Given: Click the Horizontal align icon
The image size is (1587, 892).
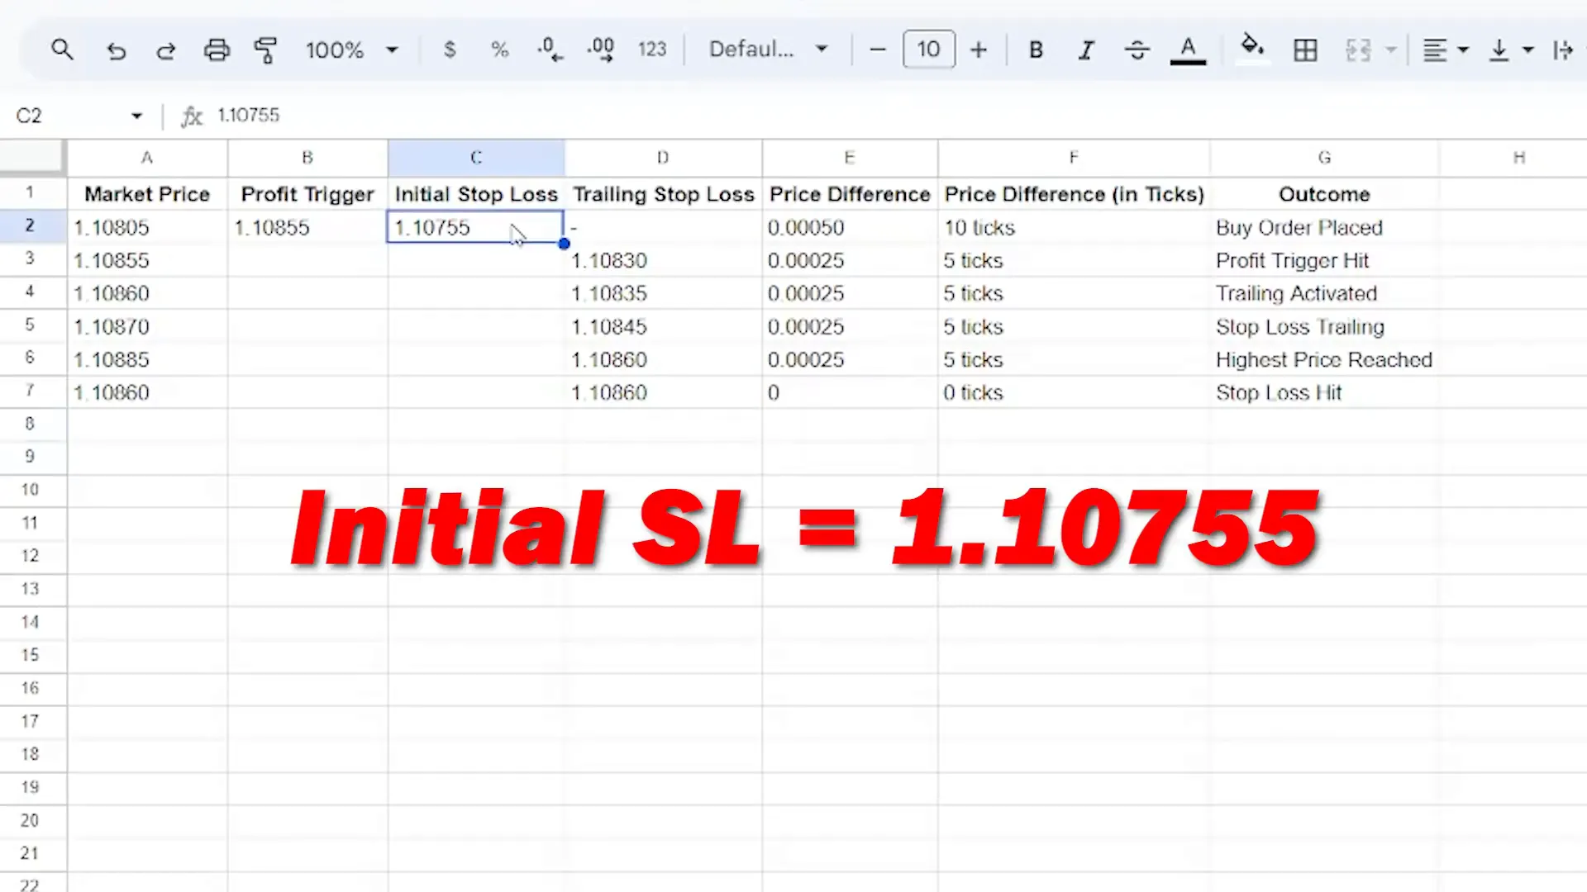Looking at the screenshot, I should coord(1435,50).
